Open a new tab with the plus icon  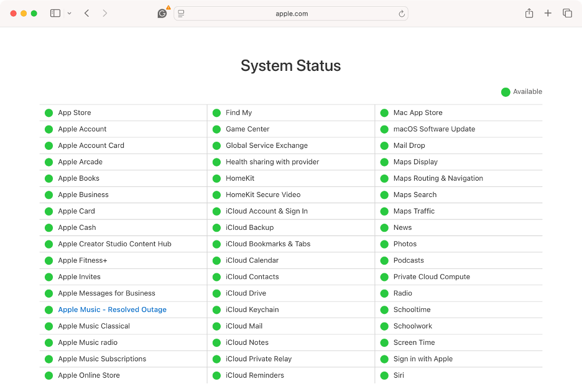(548, 13)
